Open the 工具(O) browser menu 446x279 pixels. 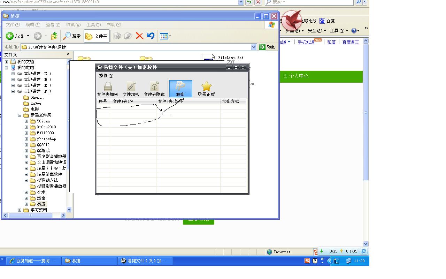339,31
